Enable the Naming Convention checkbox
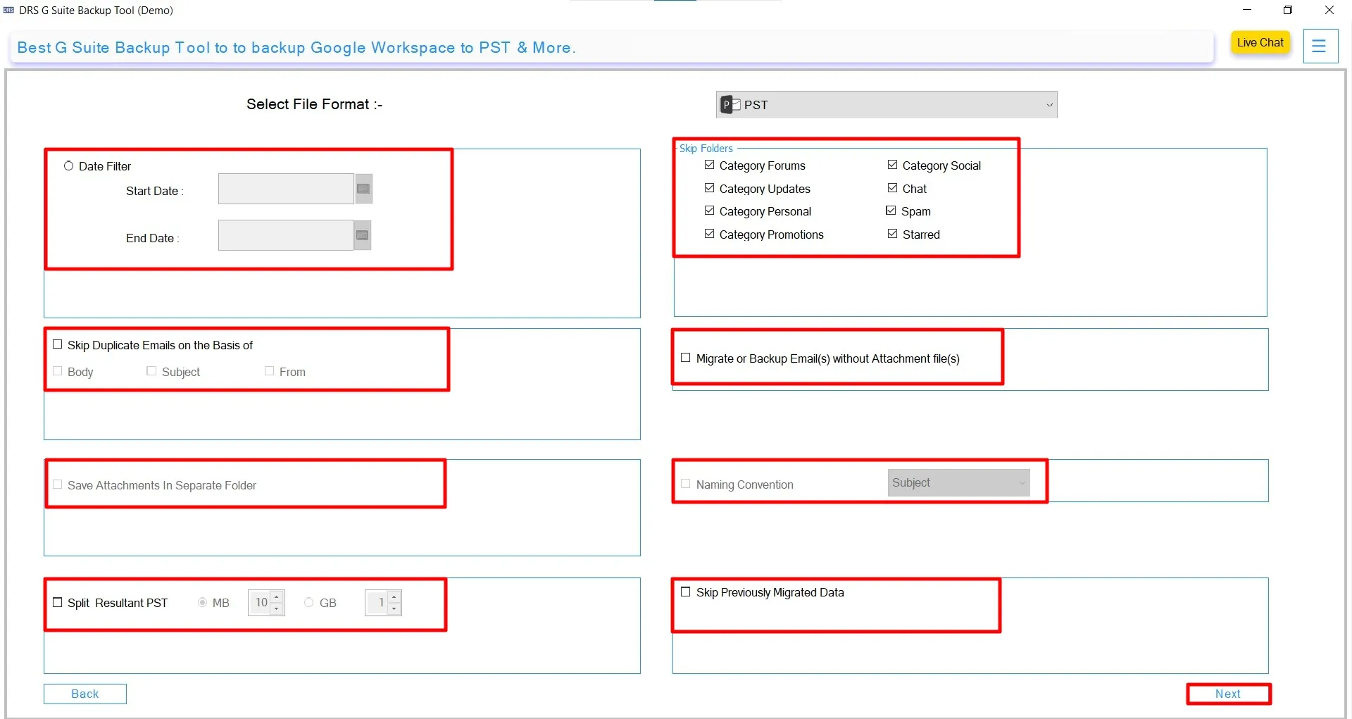The height and width of the screenshot is (719, 1352). pyautogui.click(x=686, y=484)
